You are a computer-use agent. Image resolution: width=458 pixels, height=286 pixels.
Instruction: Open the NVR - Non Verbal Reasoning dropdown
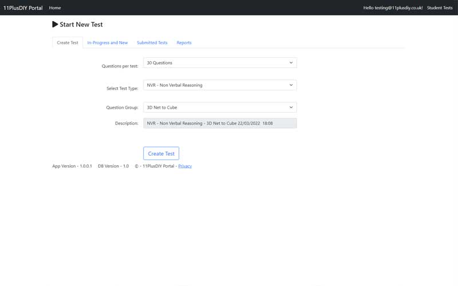(220, 85)
